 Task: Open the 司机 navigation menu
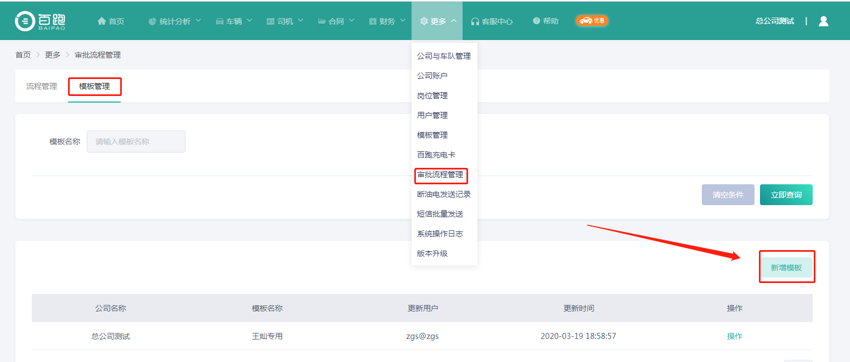(285, 21)
